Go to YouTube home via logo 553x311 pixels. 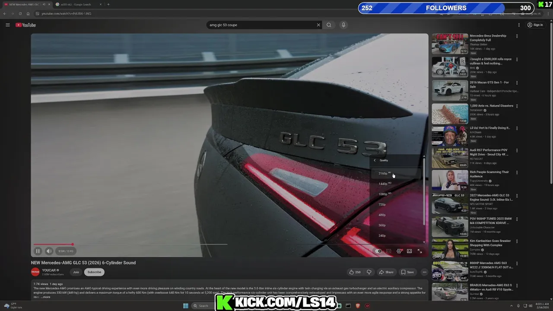pos(26,25)
